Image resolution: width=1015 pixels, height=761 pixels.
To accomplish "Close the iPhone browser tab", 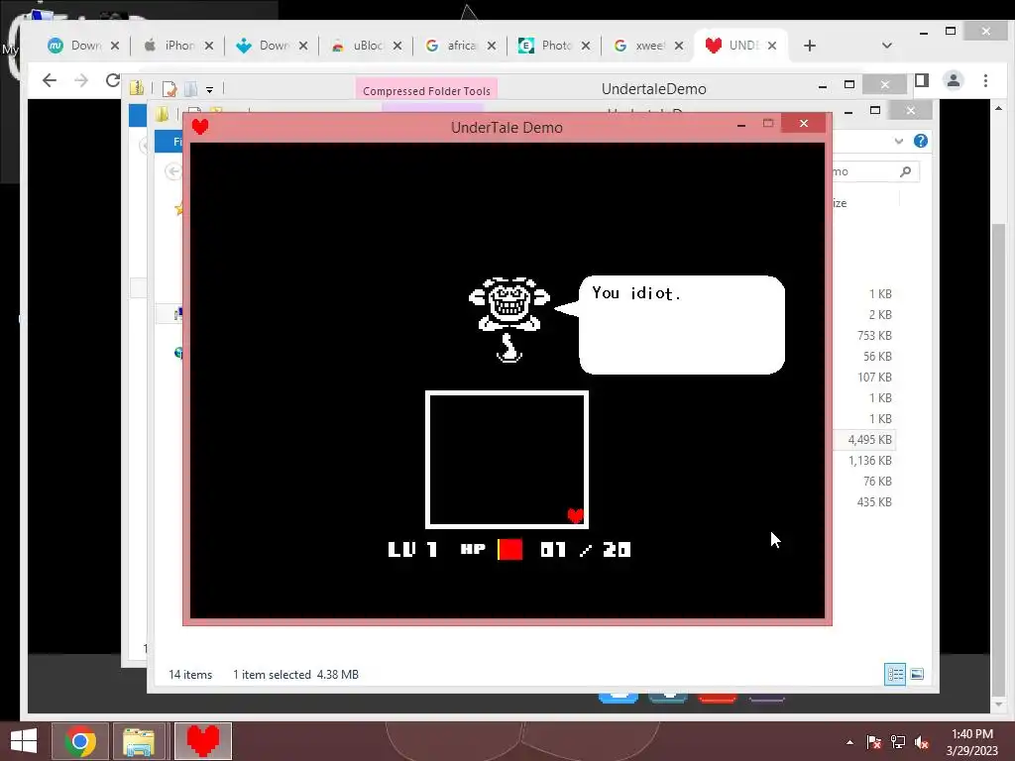I will pyautogui.click(x=209, y=46).
